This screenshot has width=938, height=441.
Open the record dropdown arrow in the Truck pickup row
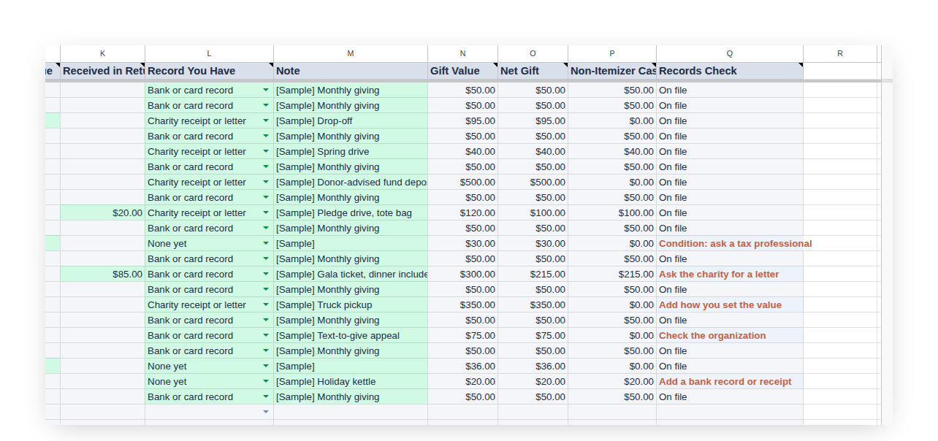click(x=266, y=305)
